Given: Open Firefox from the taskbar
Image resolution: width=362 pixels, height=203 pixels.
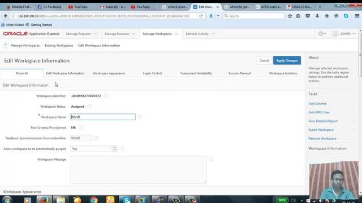Looking at the screenshot, I should [44, 200].
